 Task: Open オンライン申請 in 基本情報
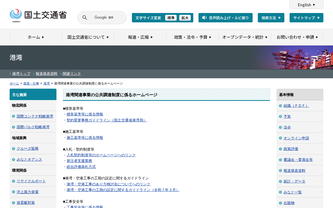point(296,138)
